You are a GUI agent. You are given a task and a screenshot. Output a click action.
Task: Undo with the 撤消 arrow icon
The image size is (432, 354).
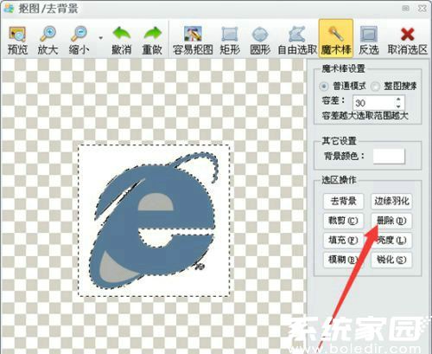(121, 34)
